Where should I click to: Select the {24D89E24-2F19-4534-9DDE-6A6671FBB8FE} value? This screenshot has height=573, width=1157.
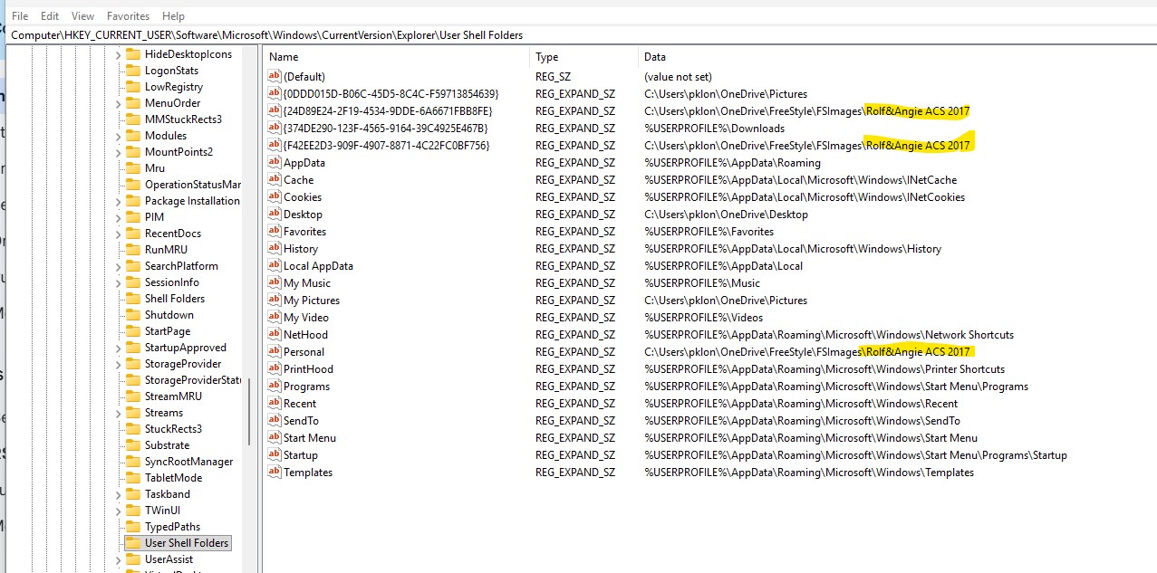[x=388, y=111]
